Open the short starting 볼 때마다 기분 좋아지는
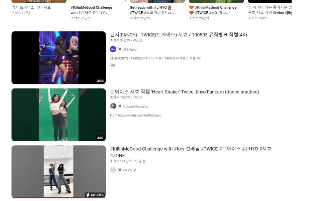Image resolution: width=323 pixels, height=201 pixels. pos(270,10)
